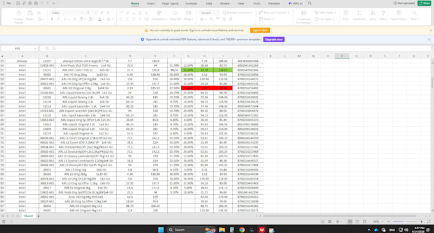The height and width of the screenshot is (233, 434).
Task: Switch to Page Break Preview view
Action: pyautogui.click(x=364, y=222)
